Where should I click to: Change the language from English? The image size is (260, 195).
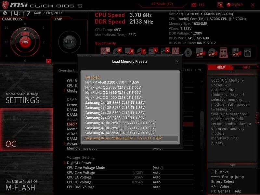coord(235,5)
